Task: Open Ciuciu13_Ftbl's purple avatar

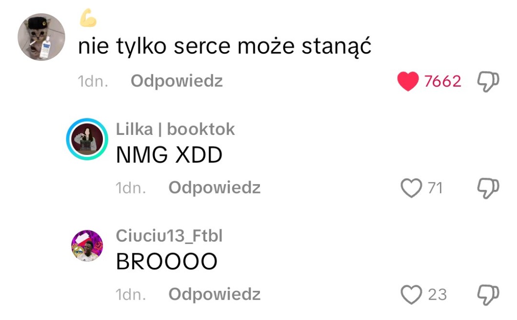Action: coord(87,245)
